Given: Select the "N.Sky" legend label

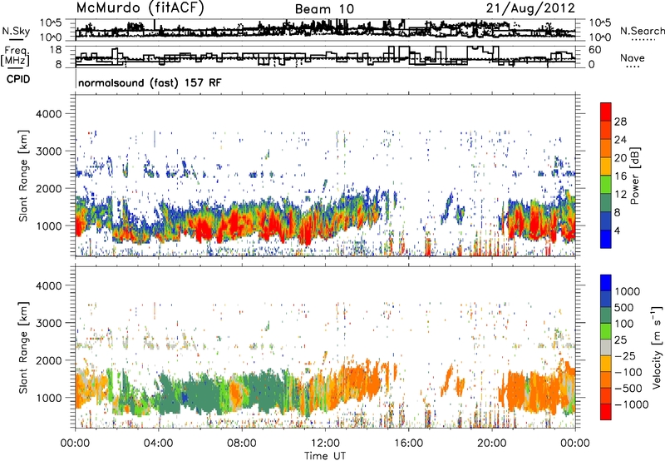Looking at the screenshot, I should [16, 31].
